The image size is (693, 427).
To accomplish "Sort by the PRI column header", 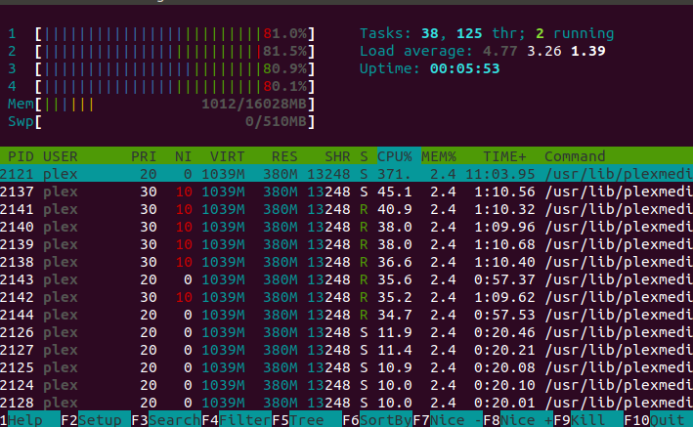I will coord(144,156).
